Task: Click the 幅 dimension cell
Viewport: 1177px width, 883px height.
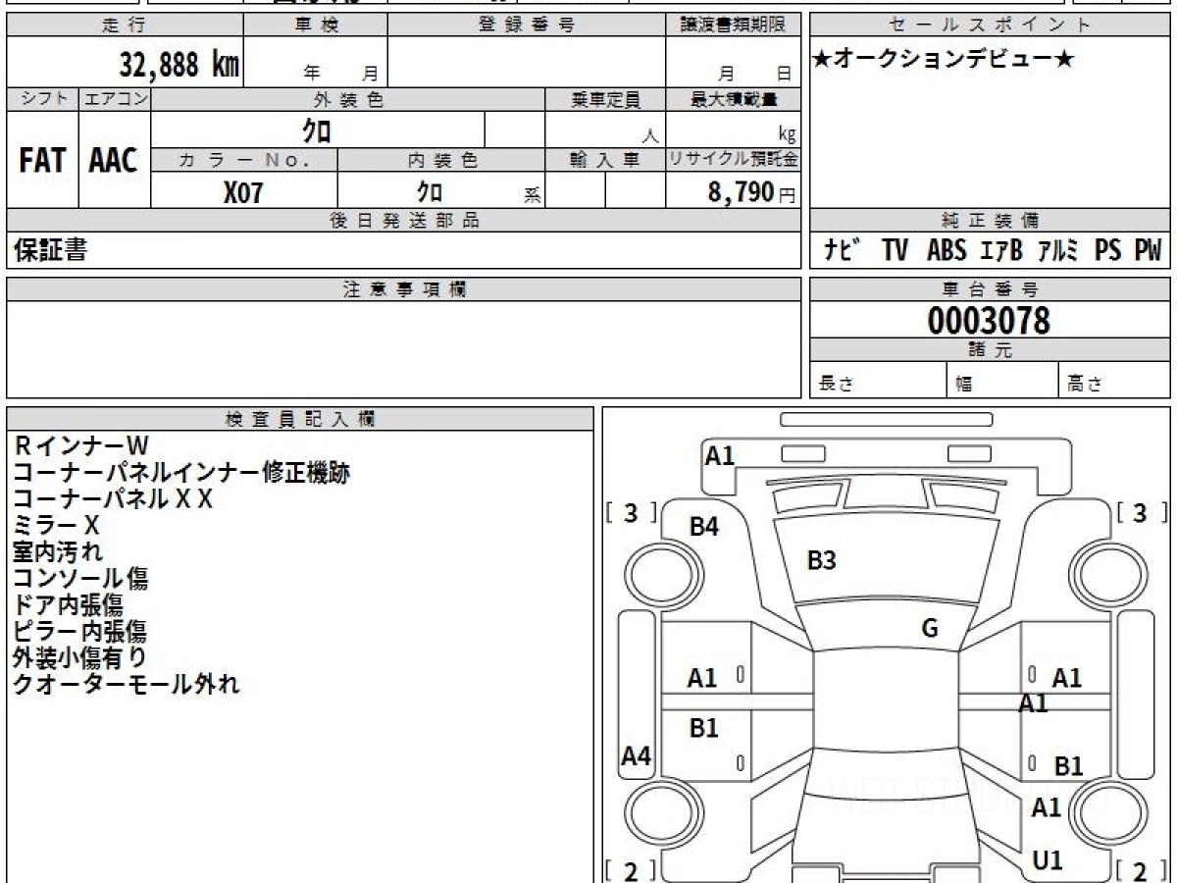Action: point(1003,382)
